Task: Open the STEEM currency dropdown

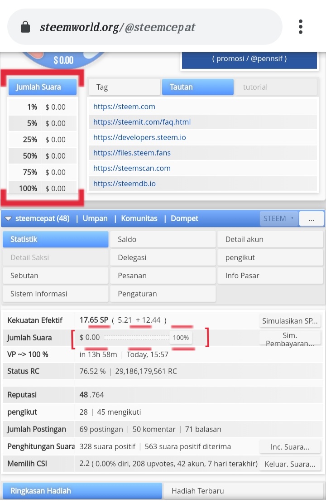Action: coord(279,218)
